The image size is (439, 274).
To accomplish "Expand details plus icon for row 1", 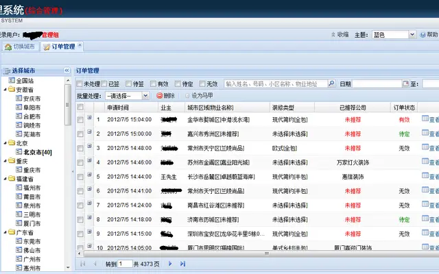I will (x=89, y=117).
